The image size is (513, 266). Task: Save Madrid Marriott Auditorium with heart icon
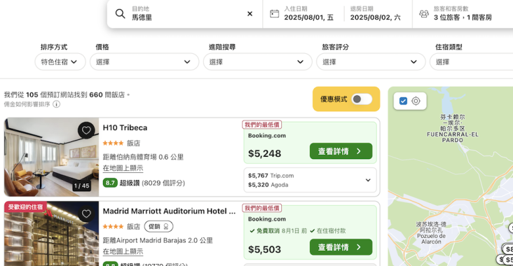(x=86, y=213)
